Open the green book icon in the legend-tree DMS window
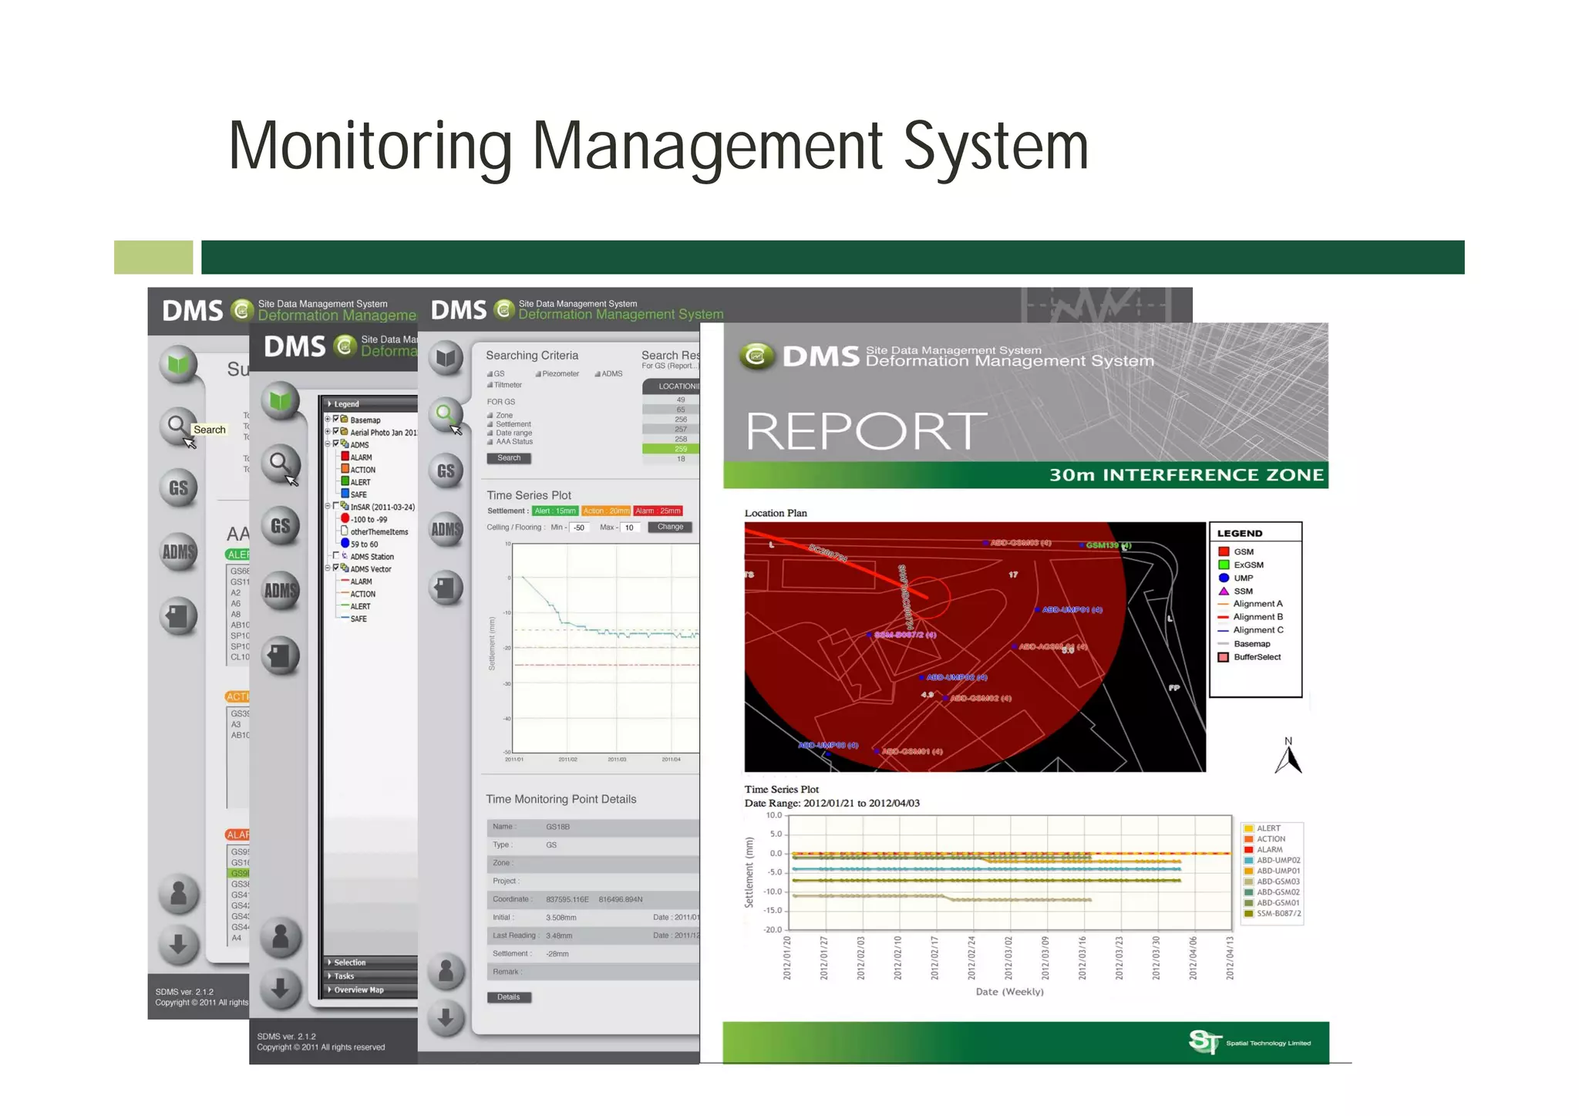The height and width of the screenshot is (1116, 1579). 280,400
